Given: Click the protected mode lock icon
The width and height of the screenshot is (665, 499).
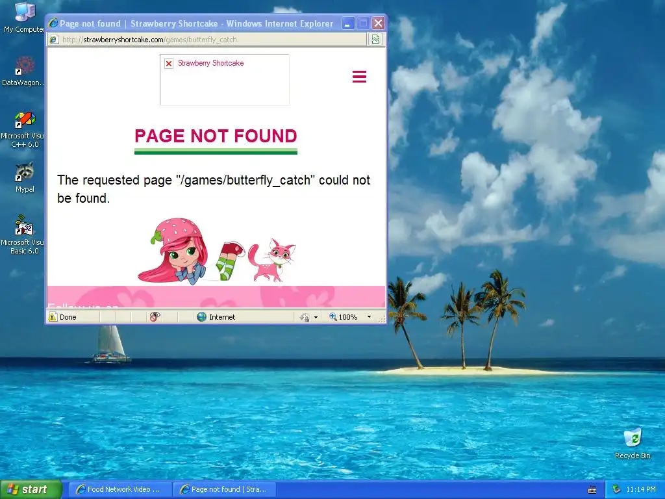Looking at the screenshot, I should tap(304, 317).
